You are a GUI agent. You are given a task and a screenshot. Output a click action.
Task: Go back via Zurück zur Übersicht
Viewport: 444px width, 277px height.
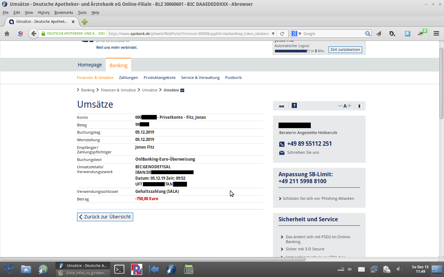[x=105, y=217]
